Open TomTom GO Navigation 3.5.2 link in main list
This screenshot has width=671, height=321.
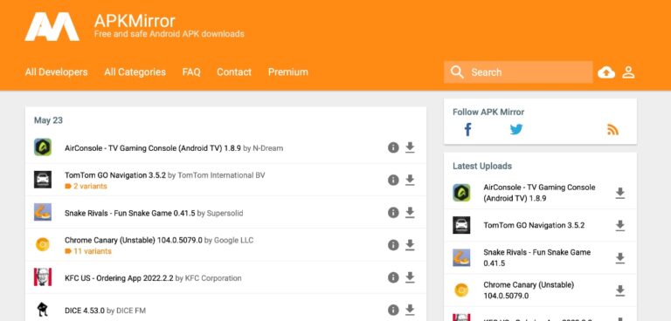coord(115,175)
